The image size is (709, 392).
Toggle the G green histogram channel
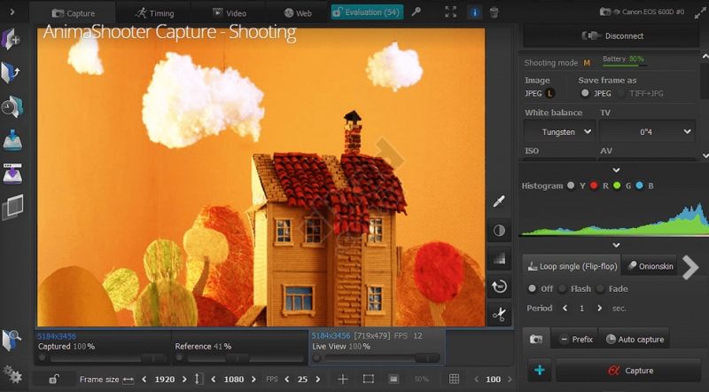point(617,185)
